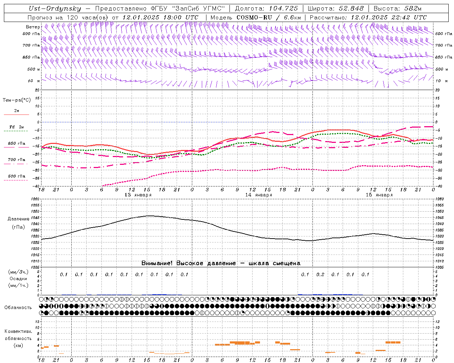Click the 0.2 precipitation value
Image resolution: width=454 pixels, height=363 pixels.
pyautogui.click(x=320, y=274)
